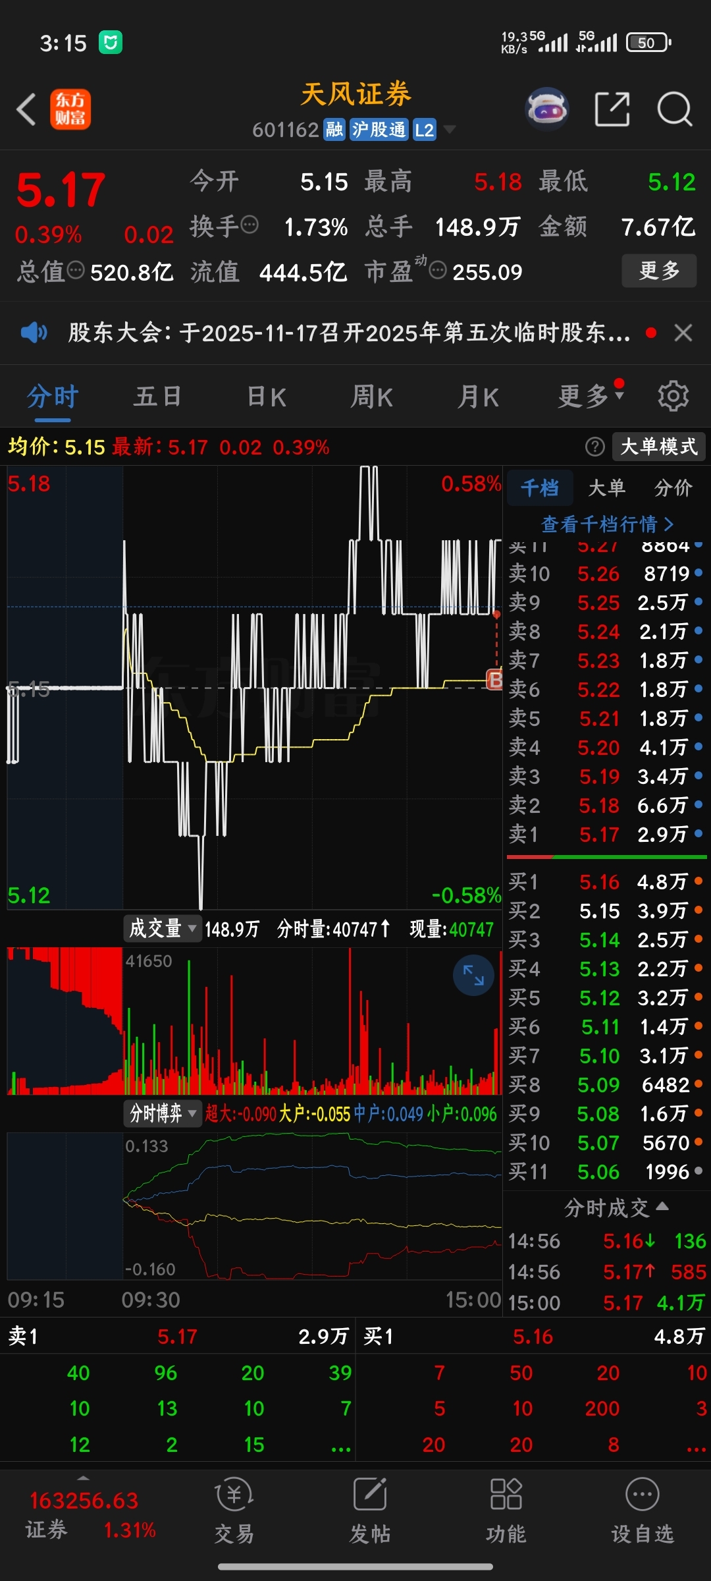
Task: Open chart settings gear icon
Action: point(673,396)
